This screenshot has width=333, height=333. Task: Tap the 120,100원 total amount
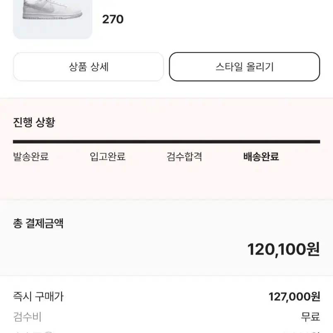coord(284,249)
